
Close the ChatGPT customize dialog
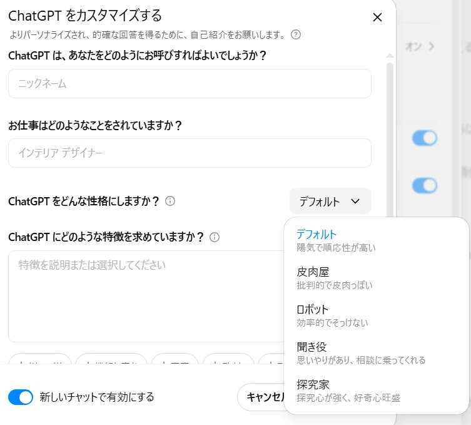[x=377, y=17]
